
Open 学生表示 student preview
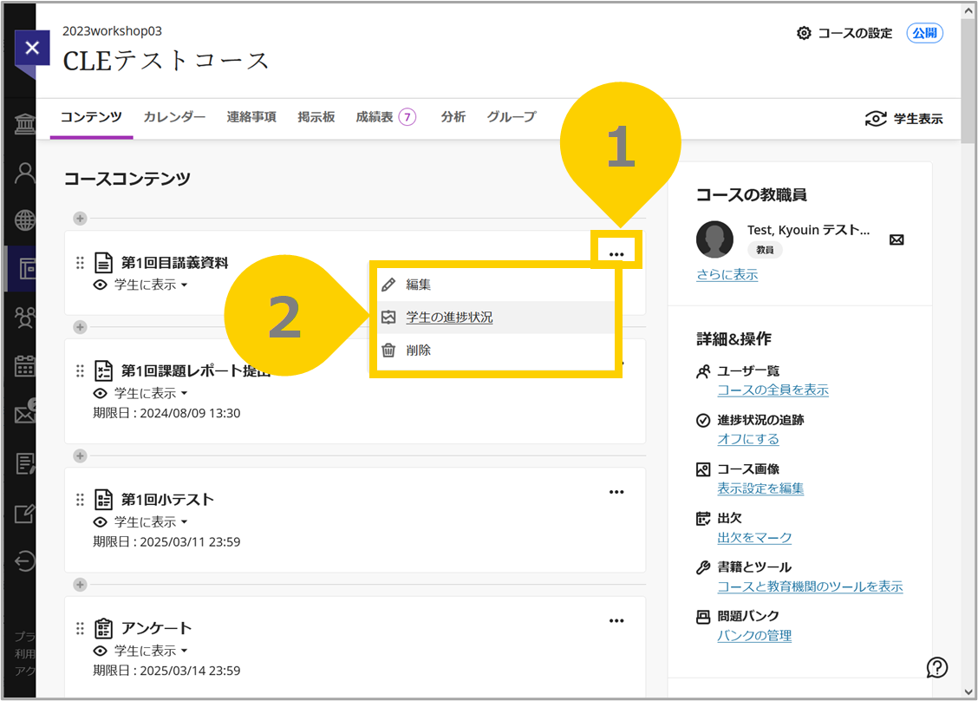point(903,119)
